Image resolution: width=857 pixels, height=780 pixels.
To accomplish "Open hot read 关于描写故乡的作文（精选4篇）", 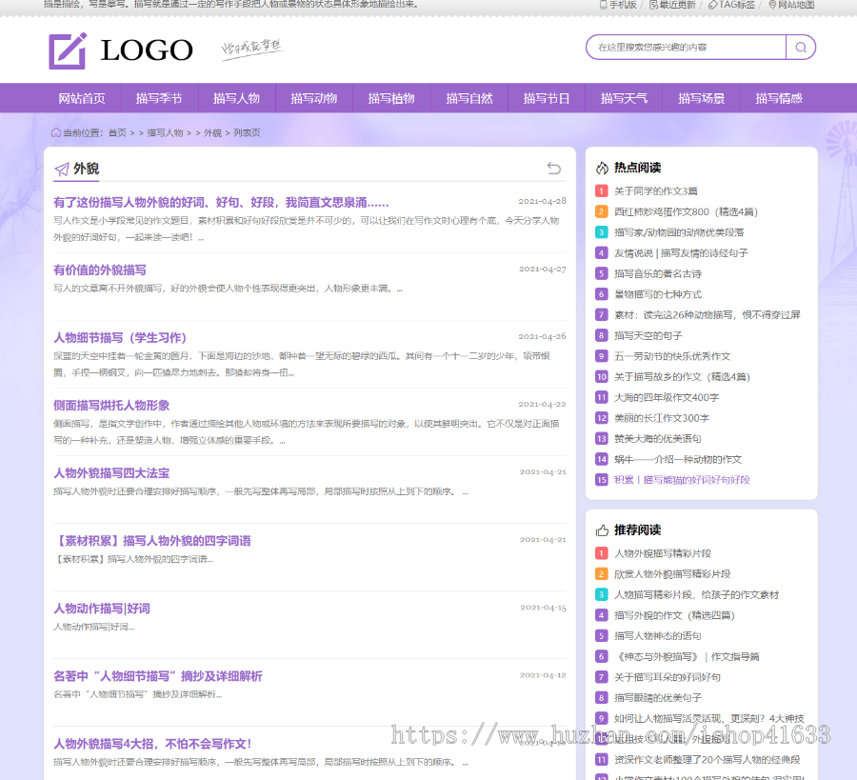I will 682,376.
